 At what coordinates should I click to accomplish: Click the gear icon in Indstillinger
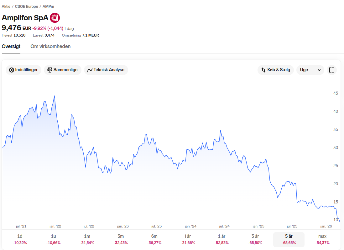pos(11,70)
